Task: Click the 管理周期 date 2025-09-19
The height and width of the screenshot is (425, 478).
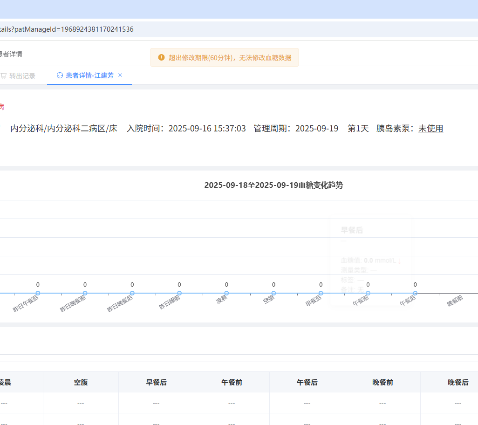Action: pos(317,128)
